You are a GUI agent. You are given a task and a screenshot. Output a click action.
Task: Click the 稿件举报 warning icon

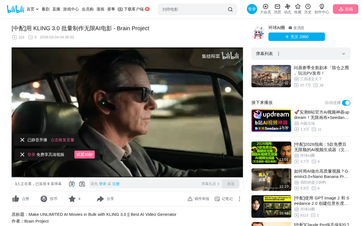[x=190, y=199]
